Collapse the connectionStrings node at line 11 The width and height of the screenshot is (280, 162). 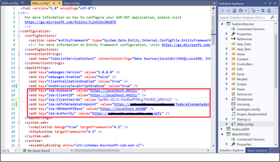[x=19, y=54]
